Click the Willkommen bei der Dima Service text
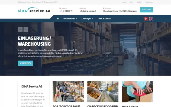 38,2
